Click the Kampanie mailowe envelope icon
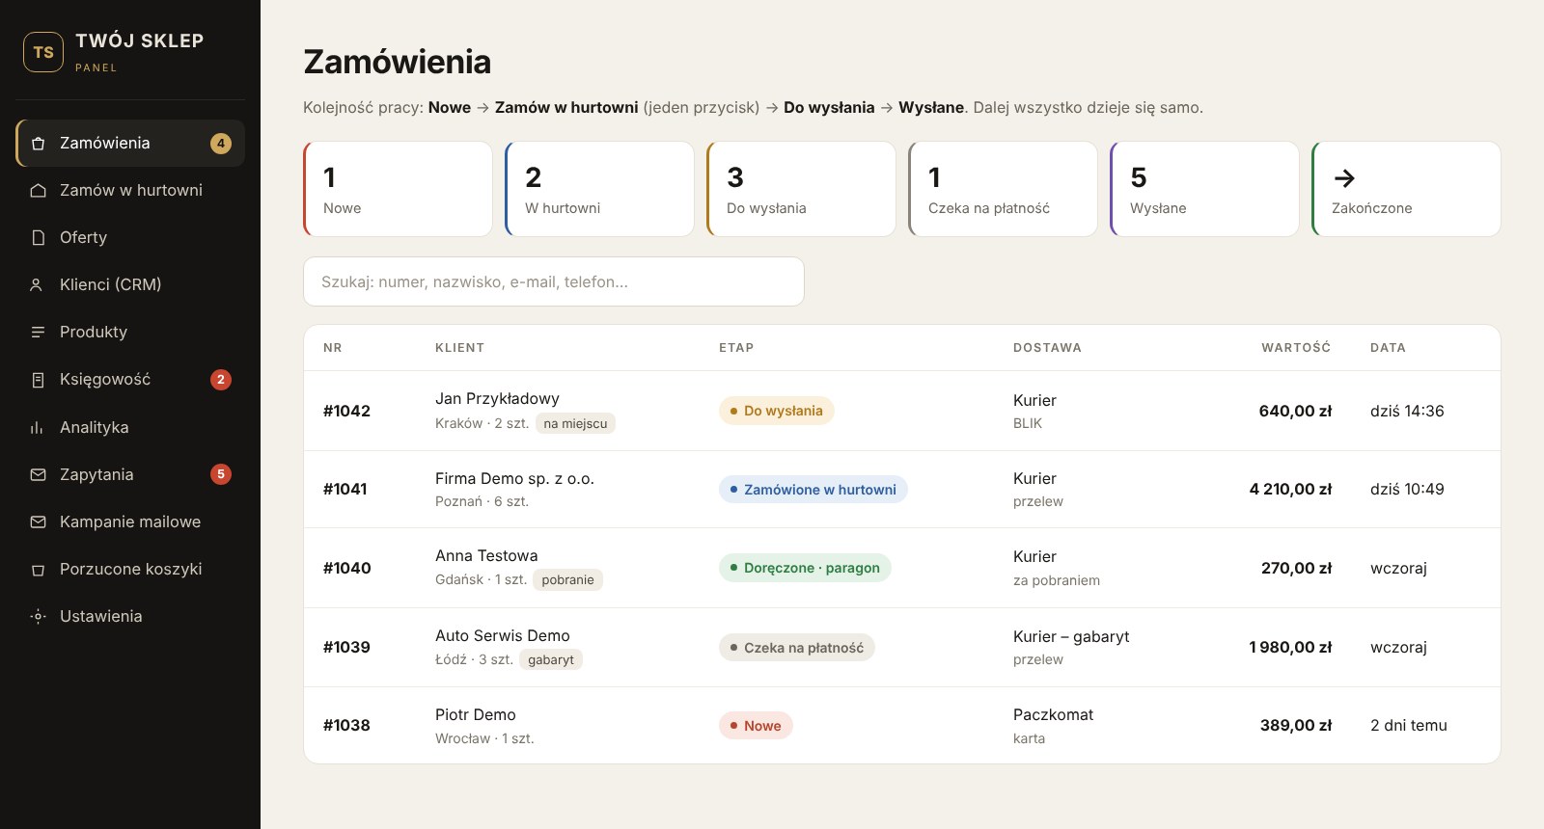Image resolution: width=1544 pixels, height=829 pixels. click(39, 521)
